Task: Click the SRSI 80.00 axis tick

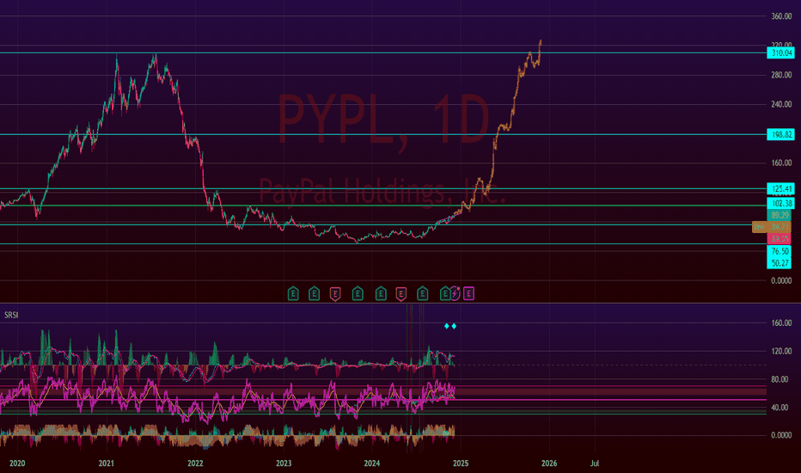Action: click(781, 379)
